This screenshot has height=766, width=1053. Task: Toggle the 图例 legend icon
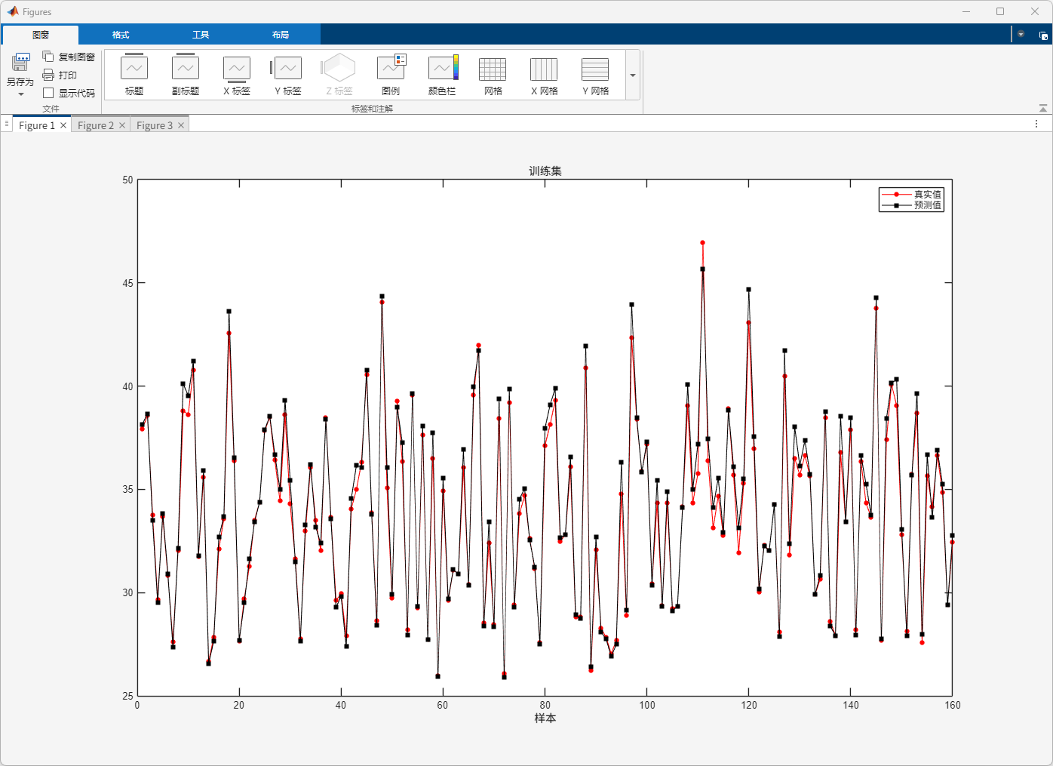[x=391, y=68]
